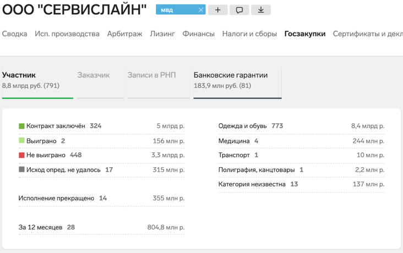The width and height of the screenshot is (403, 253).
Task: Click the red Не выиграно swatch
Action: 21,155
